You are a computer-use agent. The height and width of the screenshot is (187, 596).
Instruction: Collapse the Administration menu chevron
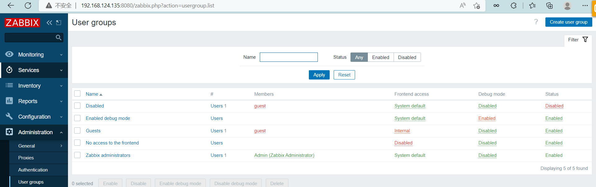tap(61, 132)
